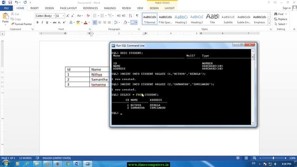This screenshot has width=297, height=167.
Task: Increase paragraph indent
Action: tap(124, 16)
